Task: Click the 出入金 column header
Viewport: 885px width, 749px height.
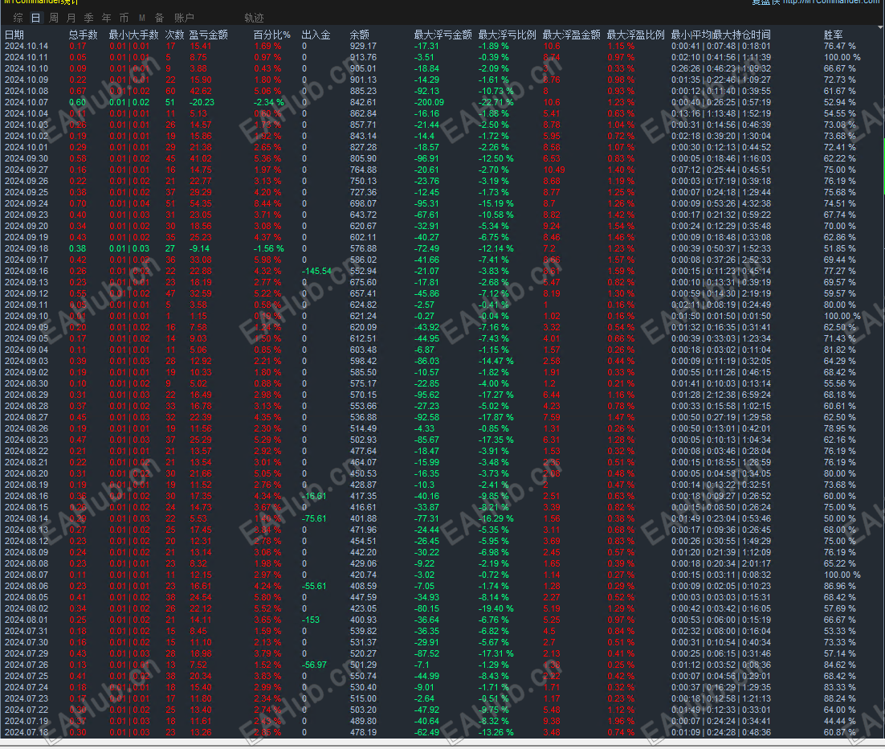Action: click(x=316, y=35)
